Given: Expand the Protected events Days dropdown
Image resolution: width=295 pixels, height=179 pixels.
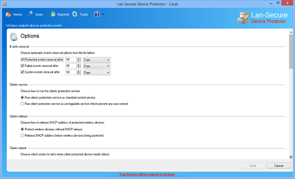Looking at the screenshot, I should click(97, 60).
